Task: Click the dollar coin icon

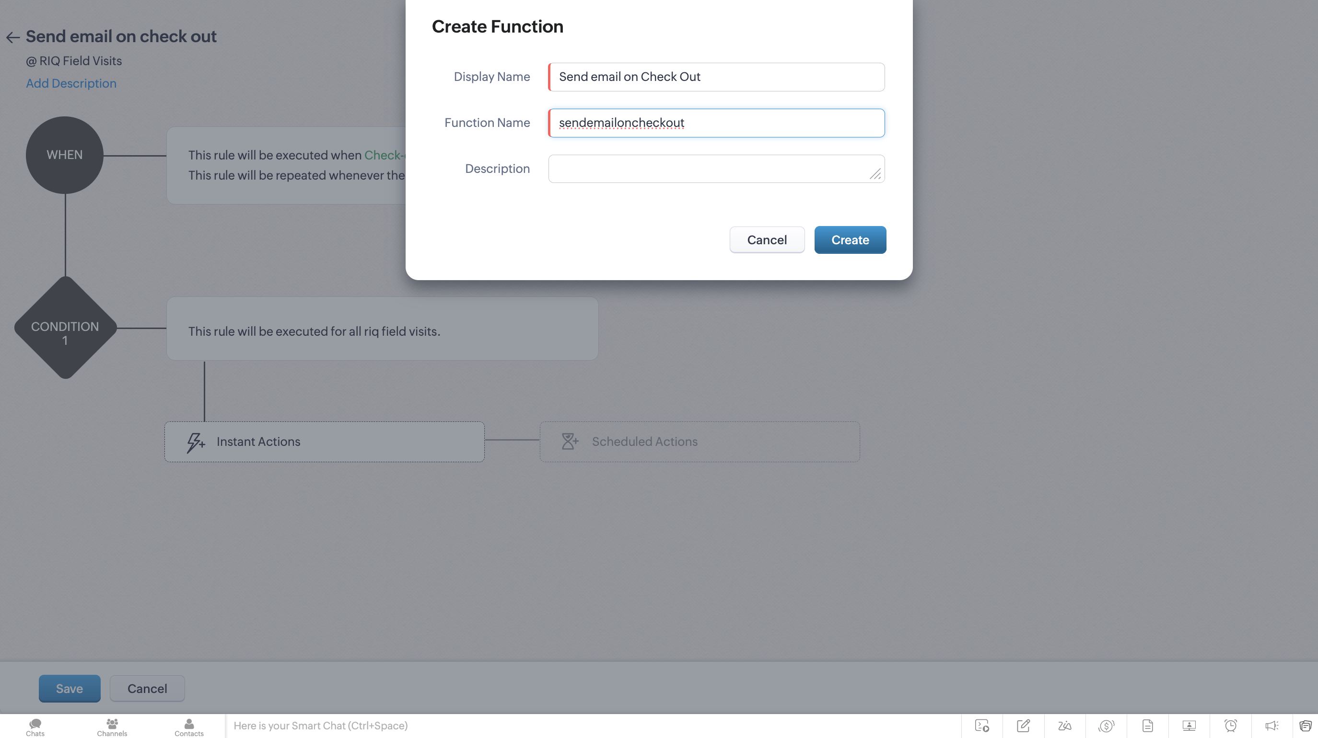Action: click(1106, 726)
